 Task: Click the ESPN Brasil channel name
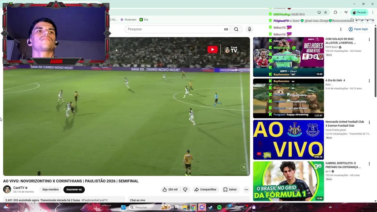[x=332, y=47]
